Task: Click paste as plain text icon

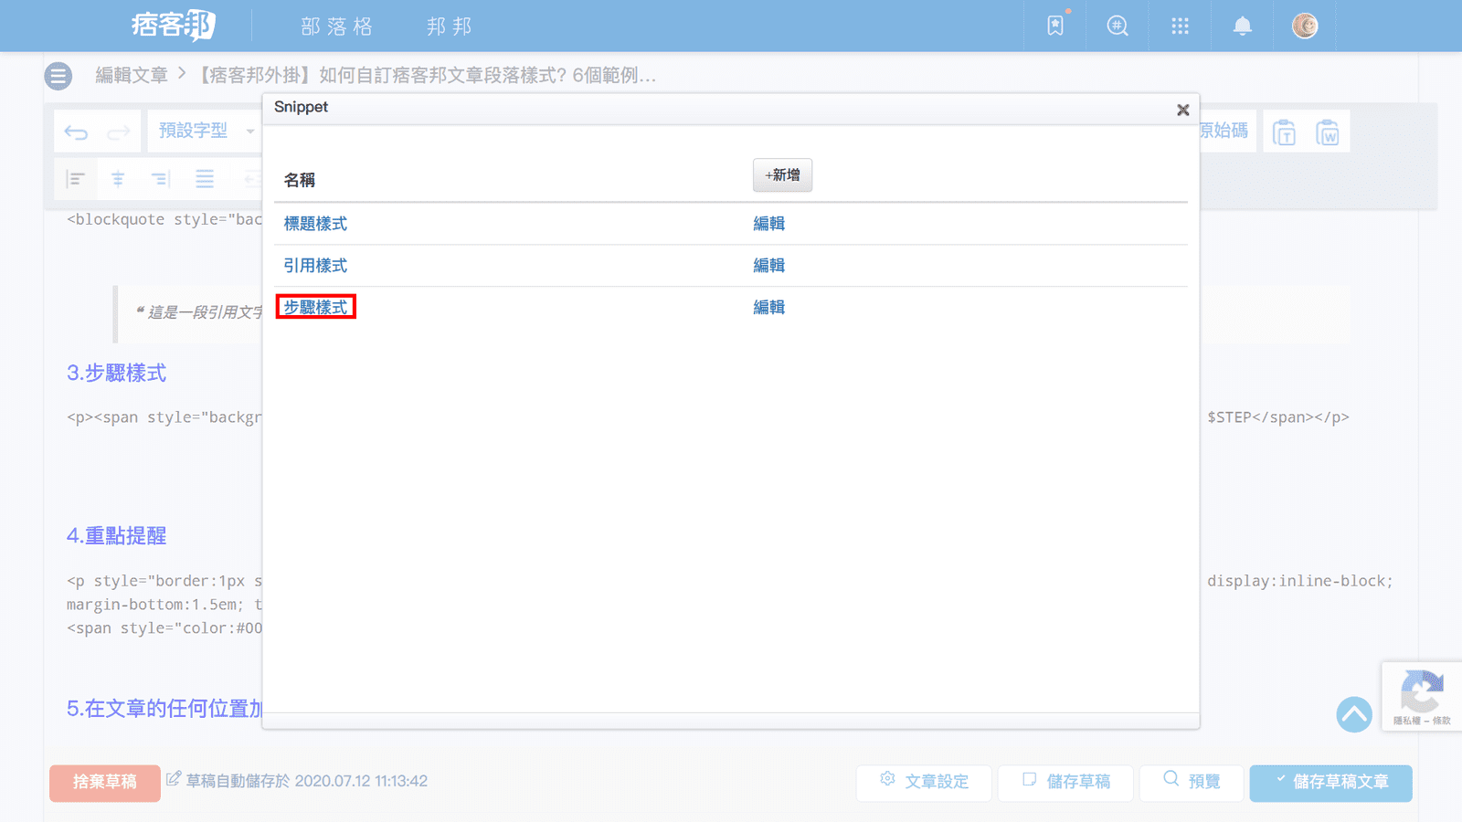Action: tap(1284, 133)
